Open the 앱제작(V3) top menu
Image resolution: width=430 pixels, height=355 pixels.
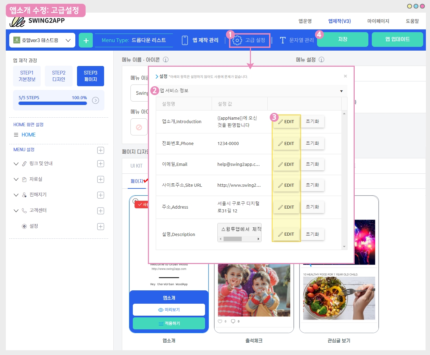pyautogui.click(x=339, y=21)
